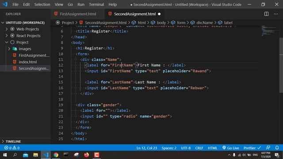Show hidden system tray icons
The height and width of the screenshot is (159, 283).
point(229,155)
